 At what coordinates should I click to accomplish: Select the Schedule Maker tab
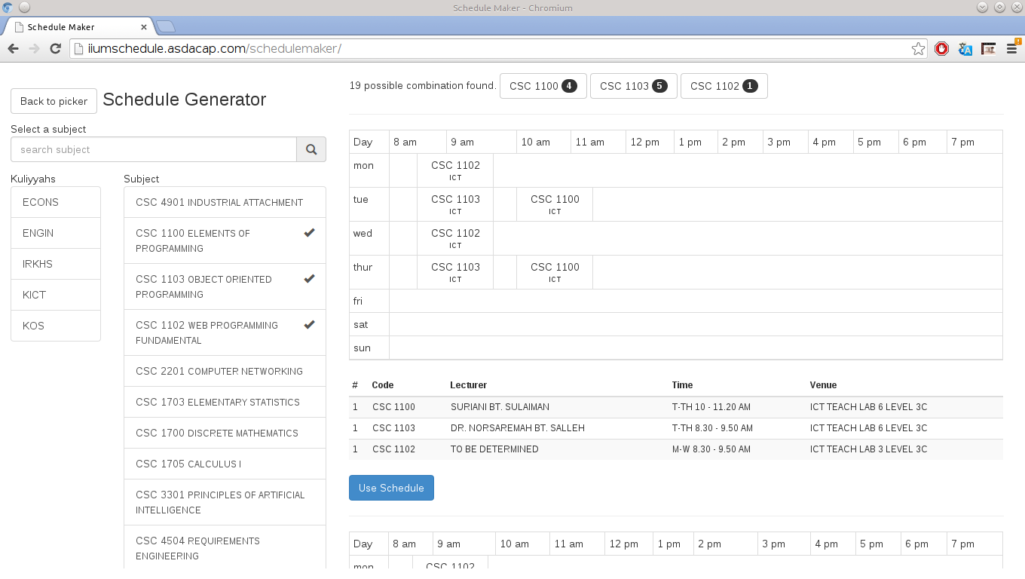(79, 27)
